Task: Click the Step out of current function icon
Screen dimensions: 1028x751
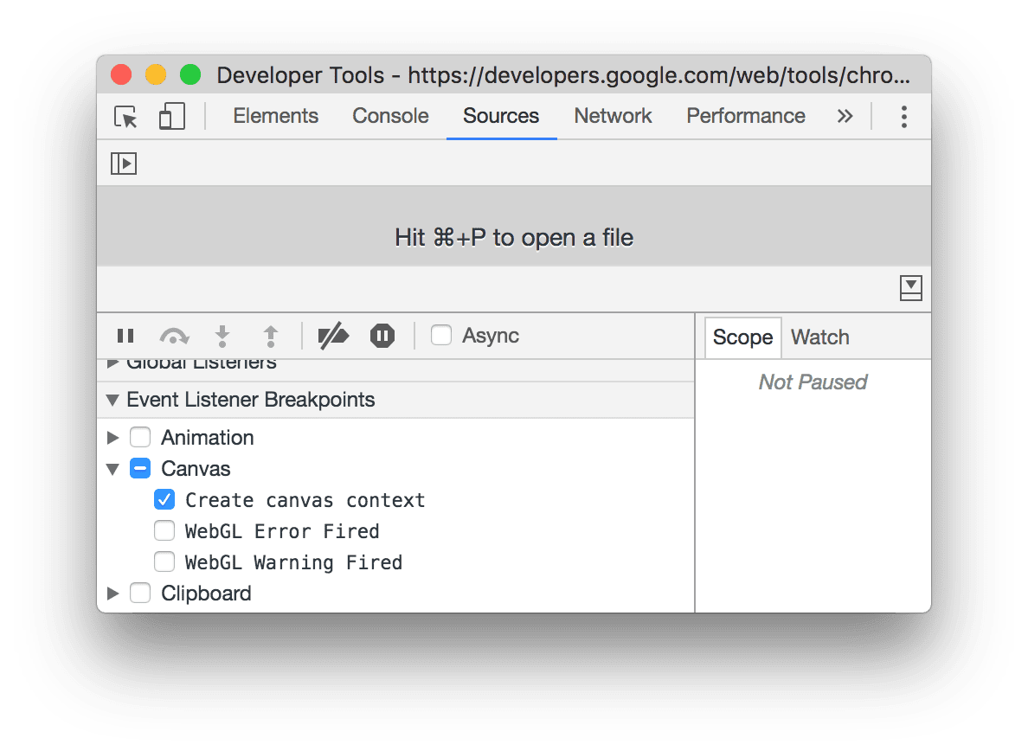Action: click(269, 336)
